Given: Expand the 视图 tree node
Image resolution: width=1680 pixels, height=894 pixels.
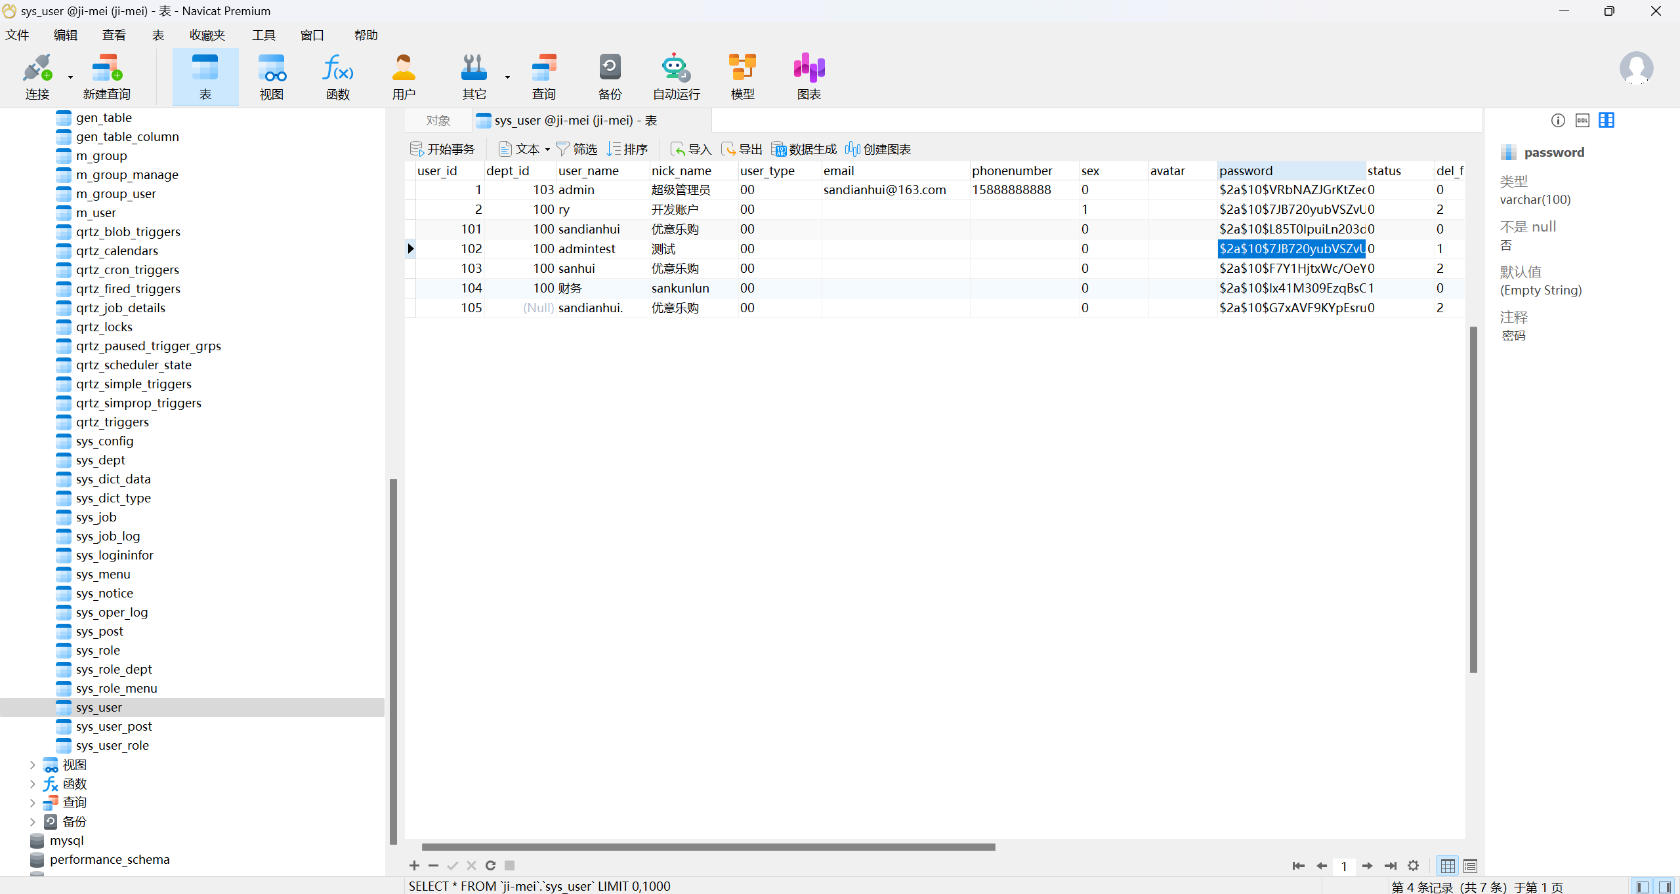Looking at the screenshot, I should [x=32, y=765].
